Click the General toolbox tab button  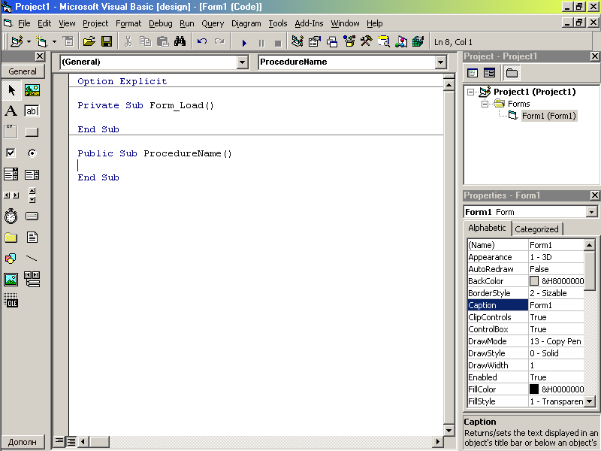[x=23, y=71]
